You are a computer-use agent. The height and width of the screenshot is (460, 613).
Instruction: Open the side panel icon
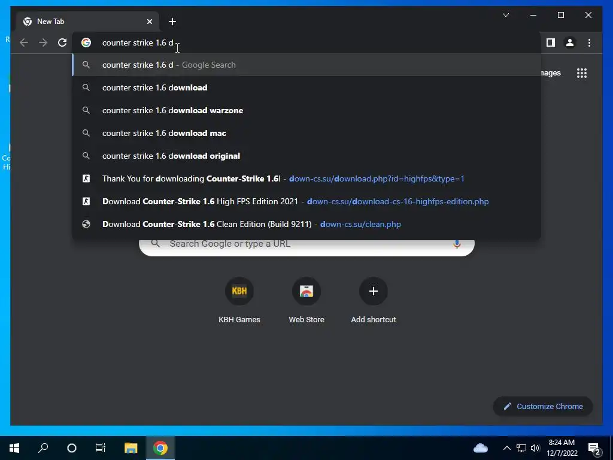pyautogui.click(x=551, y=43)
